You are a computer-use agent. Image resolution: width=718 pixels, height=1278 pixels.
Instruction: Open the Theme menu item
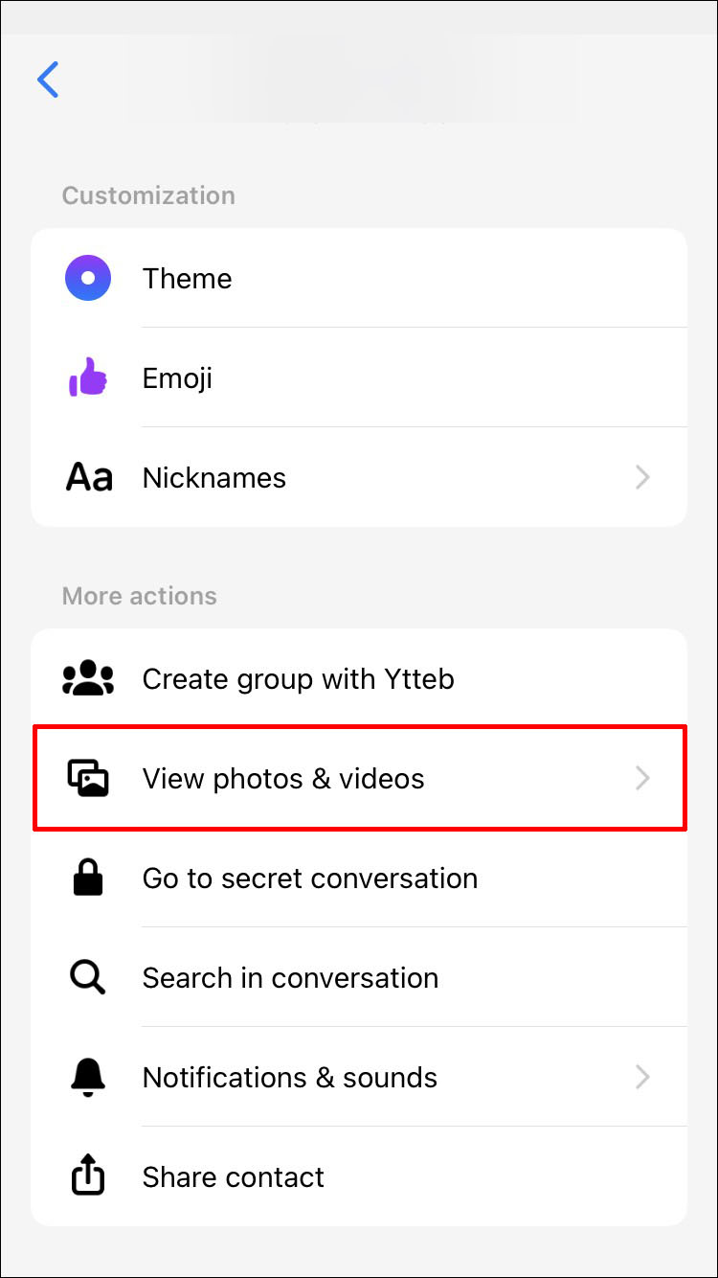tap(188, 279)
